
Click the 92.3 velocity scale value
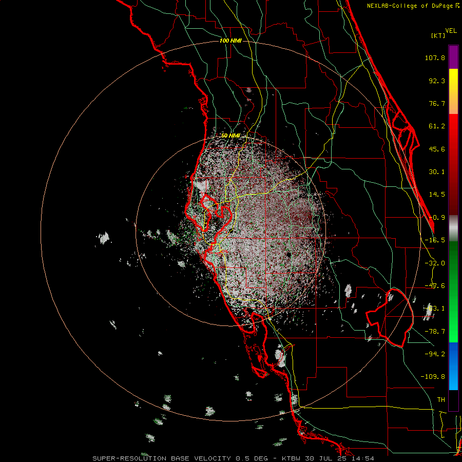[x=437, y=81]
